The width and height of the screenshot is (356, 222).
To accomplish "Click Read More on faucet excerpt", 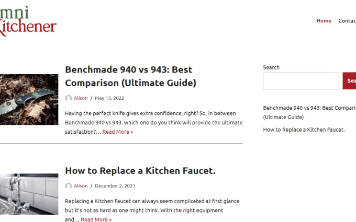I will [96, 219].
